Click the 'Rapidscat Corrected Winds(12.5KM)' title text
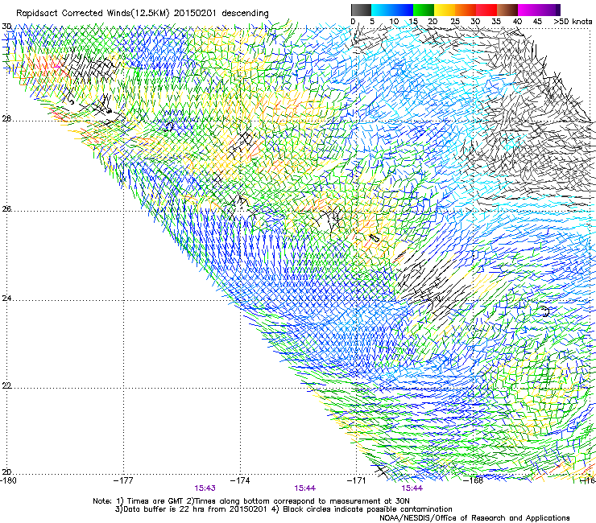 click(x=93, y=14)
